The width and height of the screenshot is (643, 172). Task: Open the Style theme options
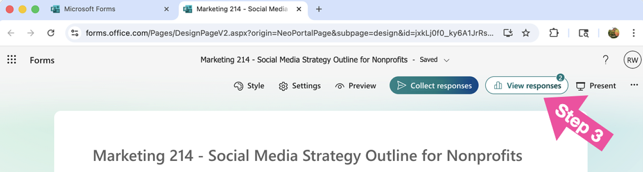pyautogui.click(x=249, y=86)
